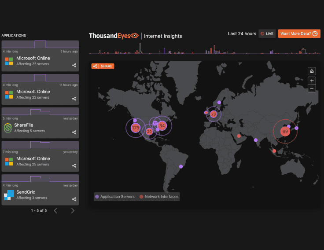Click the LIVE button
Viewport: 324px width, 250px height.
click(x=267, y=34)
